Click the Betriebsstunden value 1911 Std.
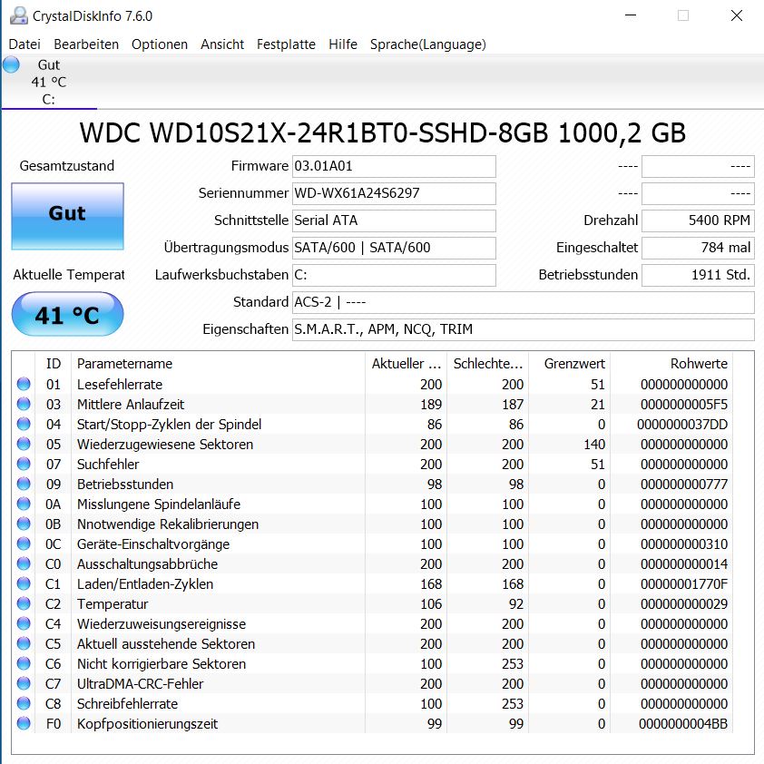Viewport: 764px width, 764px height. tap(698, 275)
